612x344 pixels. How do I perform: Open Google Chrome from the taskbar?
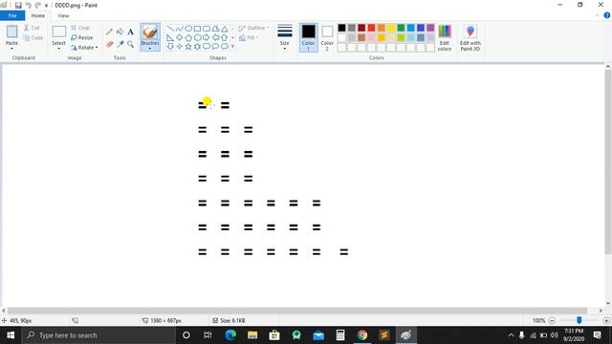362,335
